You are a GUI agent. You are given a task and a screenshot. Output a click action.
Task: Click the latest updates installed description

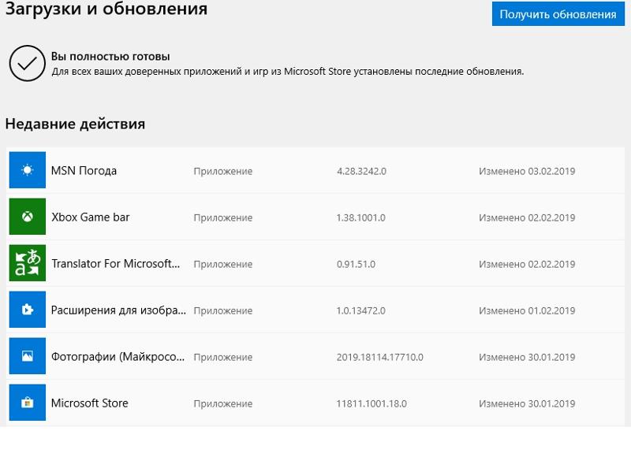click(288, 72)
